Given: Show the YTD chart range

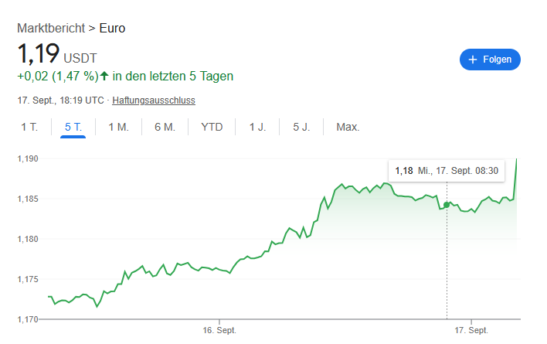Looking at the screenshot, I should point(212,127).
